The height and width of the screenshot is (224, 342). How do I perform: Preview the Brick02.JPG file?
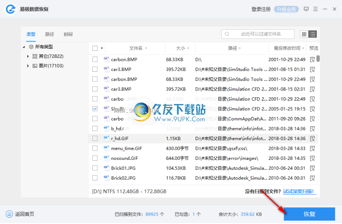pyautogui.click(x=312, y=178)
